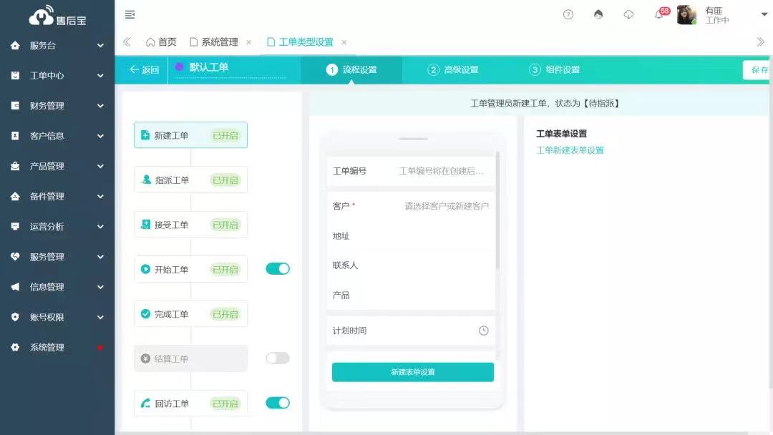Click the clock icon in 计划时间 field
The image size is (773, 435).
coord(483,331)
